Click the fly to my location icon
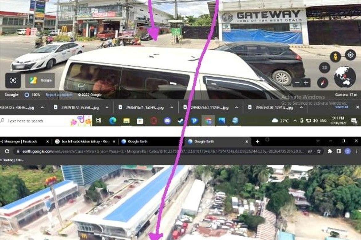The height and width of the screenshot is (240, 361). coord(351,55)
